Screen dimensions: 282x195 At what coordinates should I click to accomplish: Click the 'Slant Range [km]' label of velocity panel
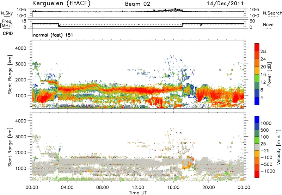point(10,147)
